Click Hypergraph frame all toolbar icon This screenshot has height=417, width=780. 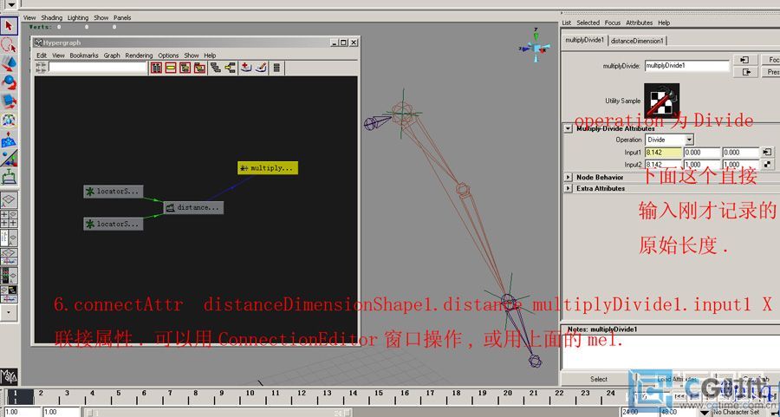click(156, 68)
